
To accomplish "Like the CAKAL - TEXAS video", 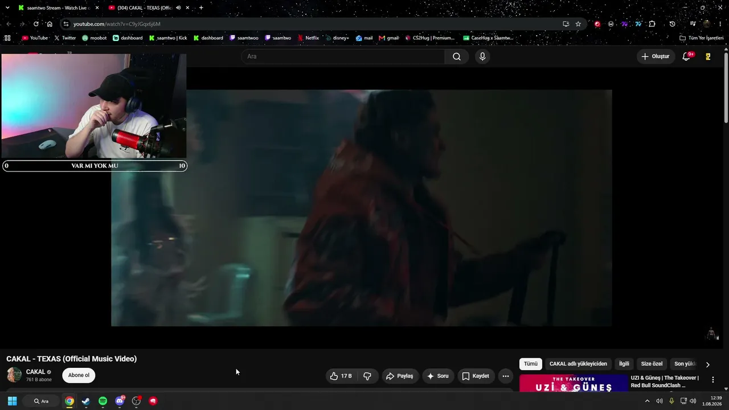I will (341, 376).
